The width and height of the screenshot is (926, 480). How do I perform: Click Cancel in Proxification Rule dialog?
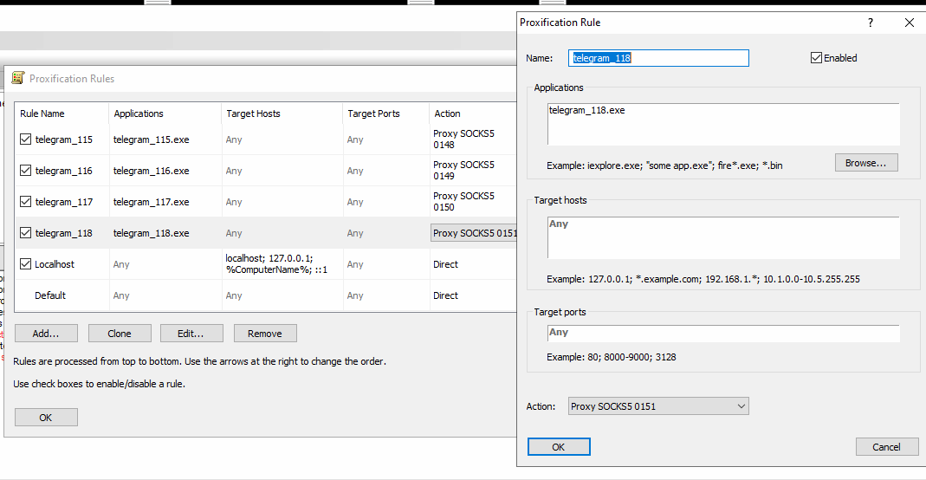pos(887,447)
